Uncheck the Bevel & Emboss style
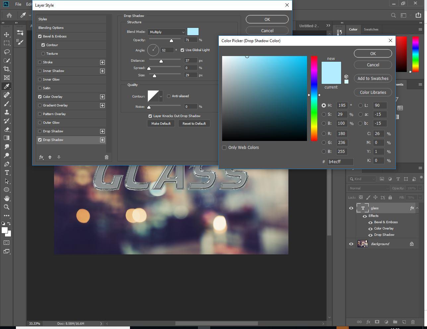Viewport: 427px width, 329px height. [40, 36]
